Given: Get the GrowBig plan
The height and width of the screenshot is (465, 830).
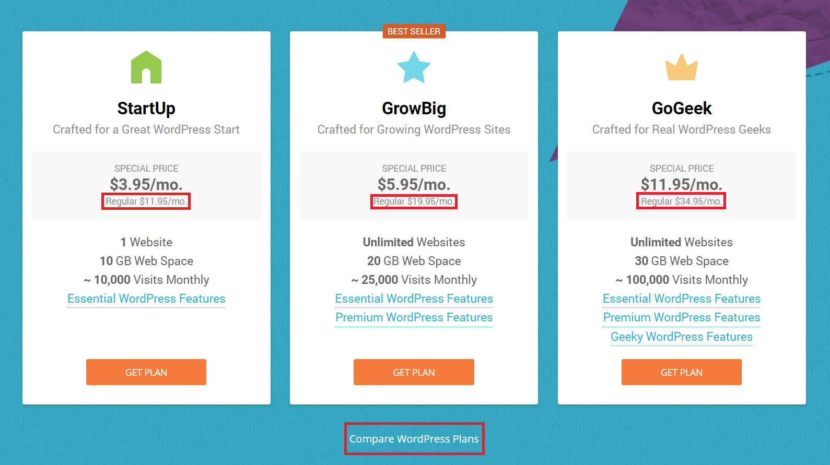Looking at the screenshot, I should (x=414, y=372).
